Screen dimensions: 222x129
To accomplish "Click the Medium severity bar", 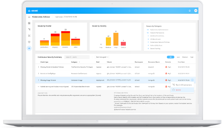I will [108, 41].
